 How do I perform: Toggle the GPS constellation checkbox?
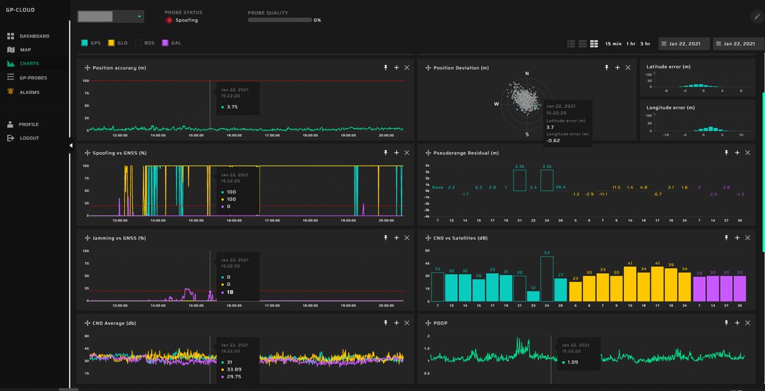(85, 43)
